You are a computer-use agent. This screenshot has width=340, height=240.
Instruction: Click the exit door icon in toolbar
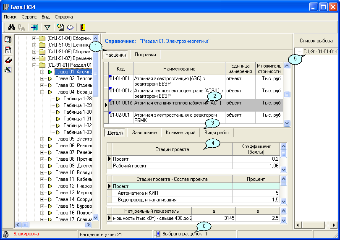(83, 28)
